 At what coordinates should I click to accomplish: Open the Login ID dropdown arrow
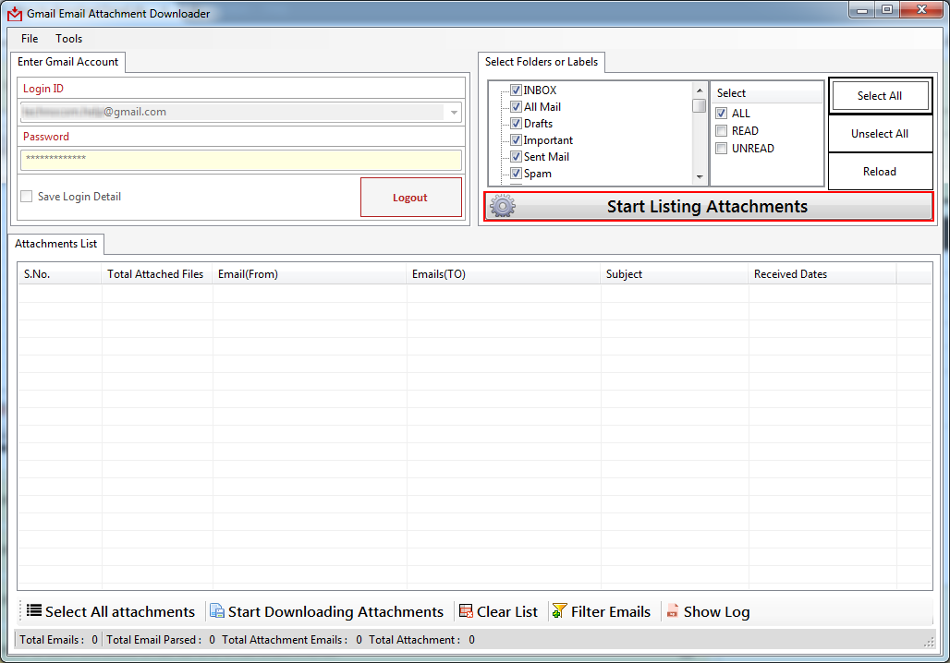(x=454, y=112)
